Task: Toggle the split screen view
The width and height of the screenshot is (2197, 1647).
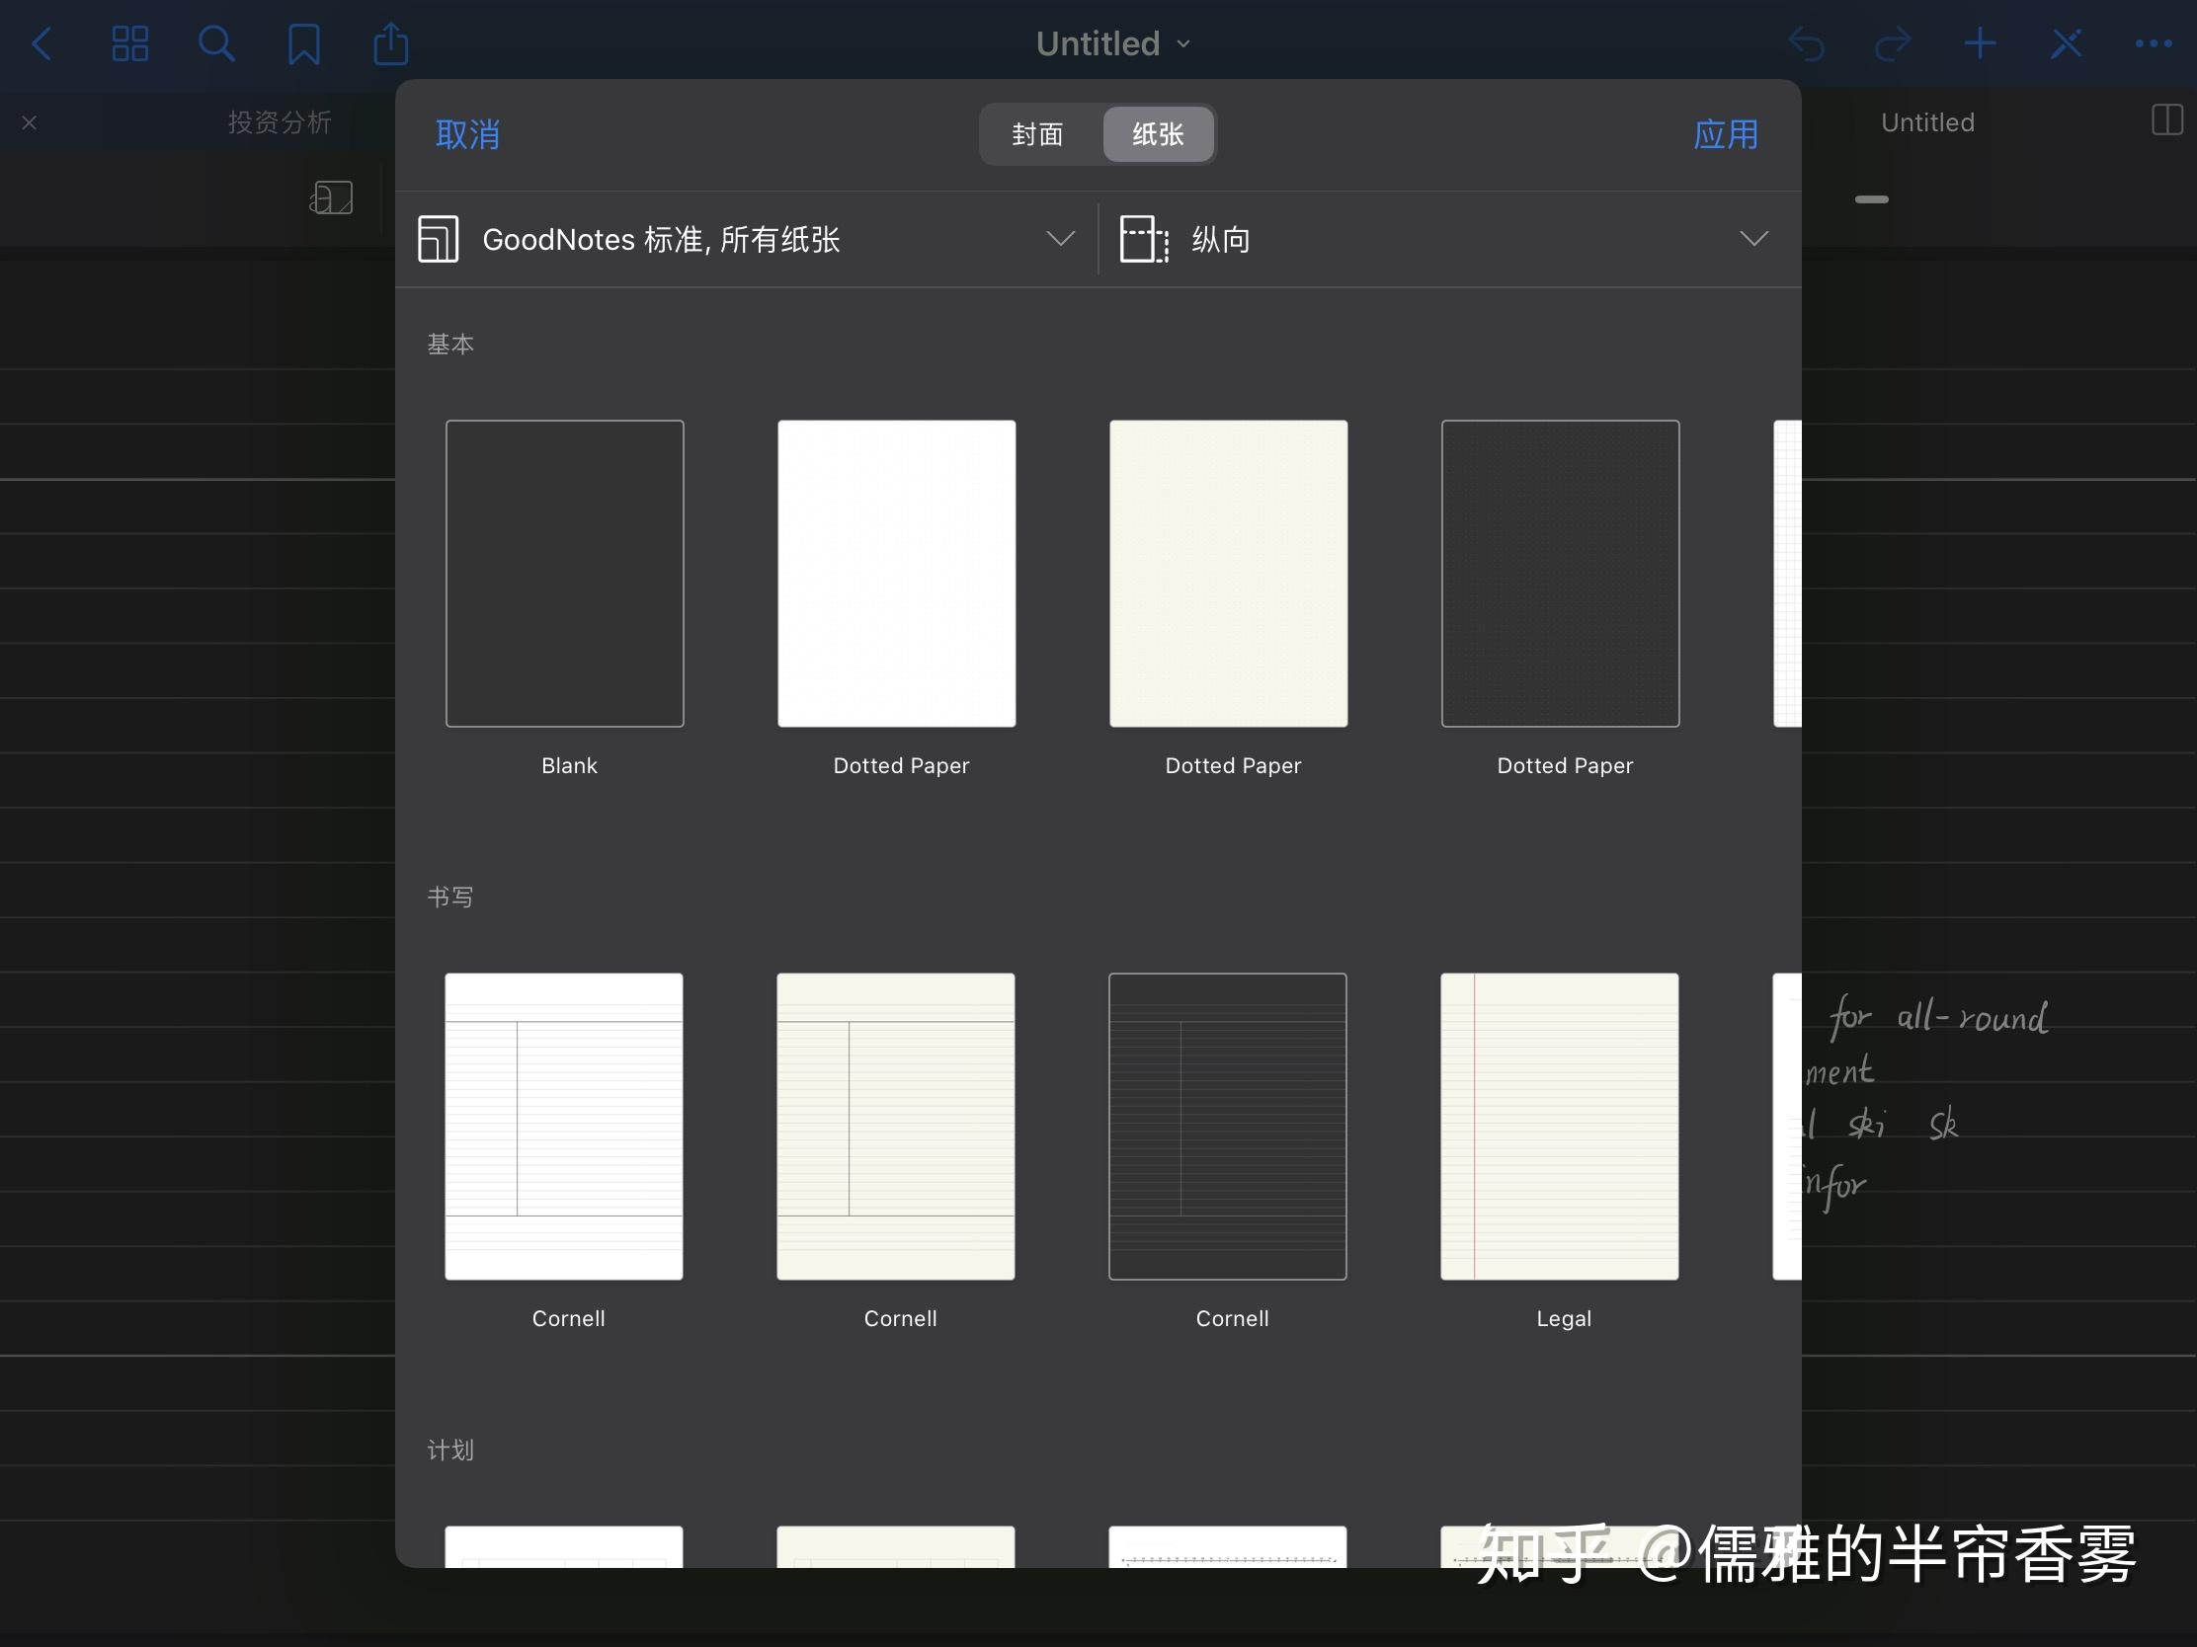Action: click(2165, 121)
